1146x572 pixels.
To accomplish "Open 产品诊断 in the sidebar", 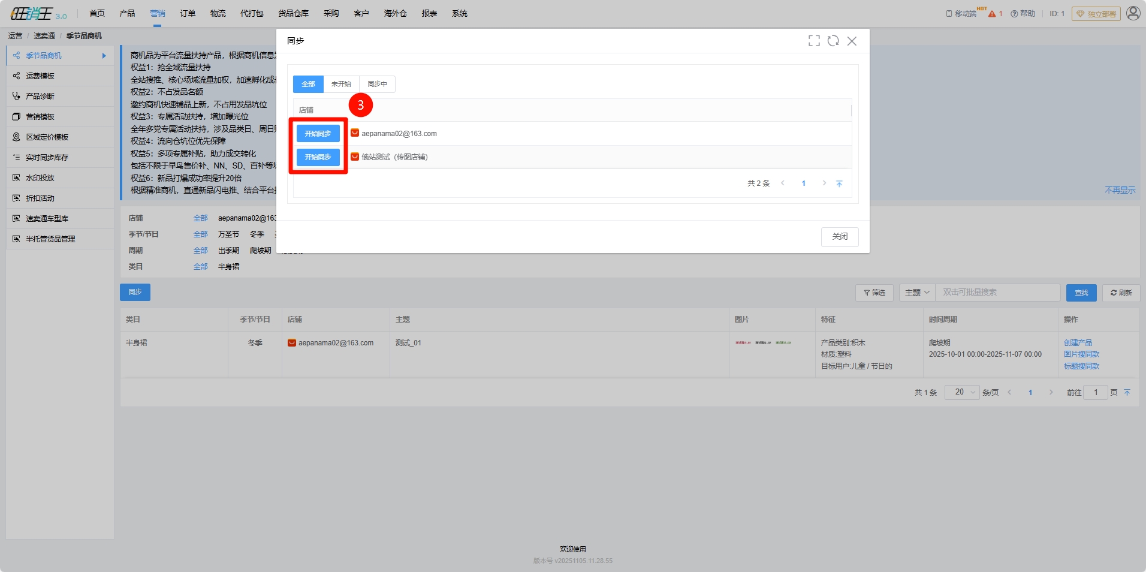I will [40, 97].
